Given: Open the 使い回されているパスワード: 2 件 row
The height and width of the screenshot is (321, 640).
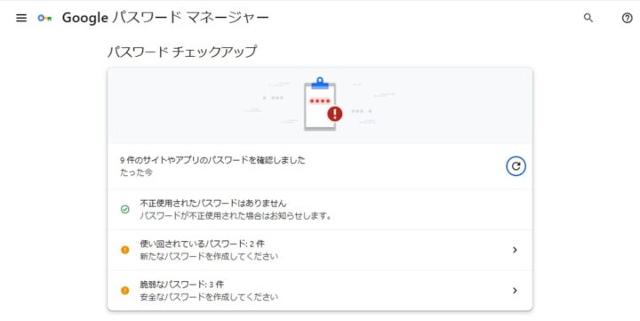Looking at the screenshot, I should tap(320, 250).
